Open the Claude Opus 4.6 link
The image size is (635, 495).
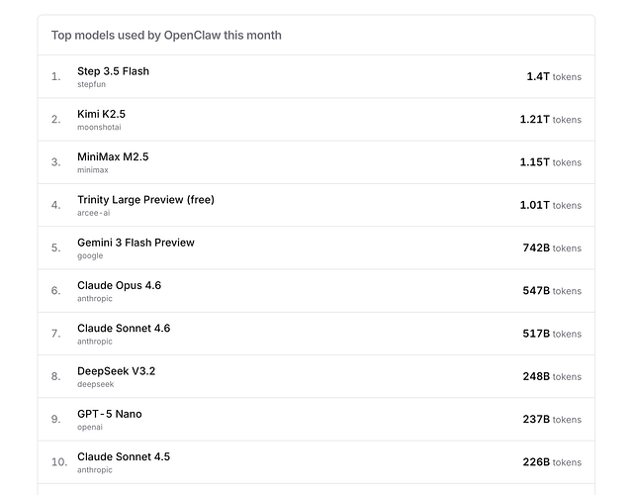[119, 285]
